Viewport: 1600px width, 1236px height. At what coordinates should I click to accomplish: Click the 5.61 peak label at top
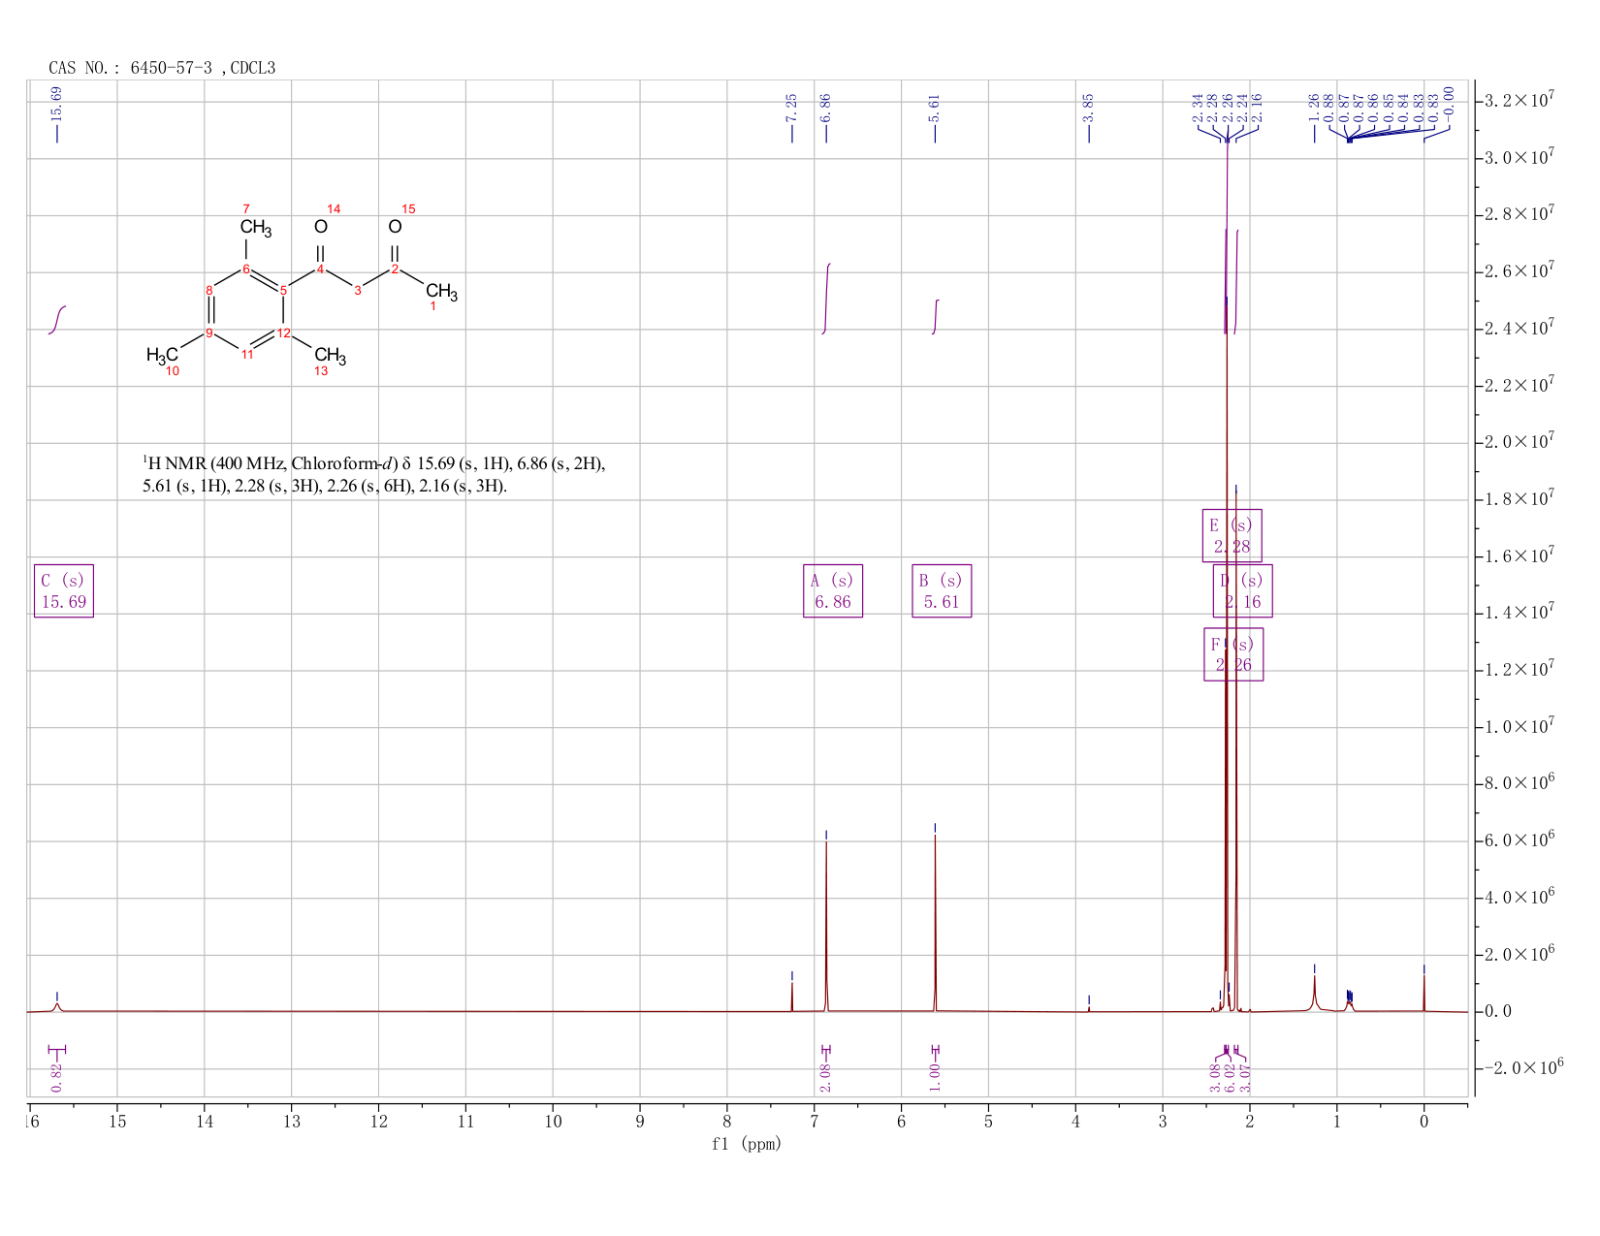[x=935, y=107]
